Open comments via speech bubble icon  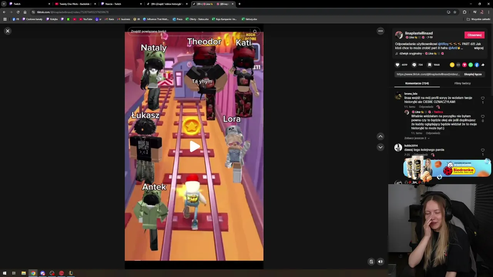click(414, 65)
